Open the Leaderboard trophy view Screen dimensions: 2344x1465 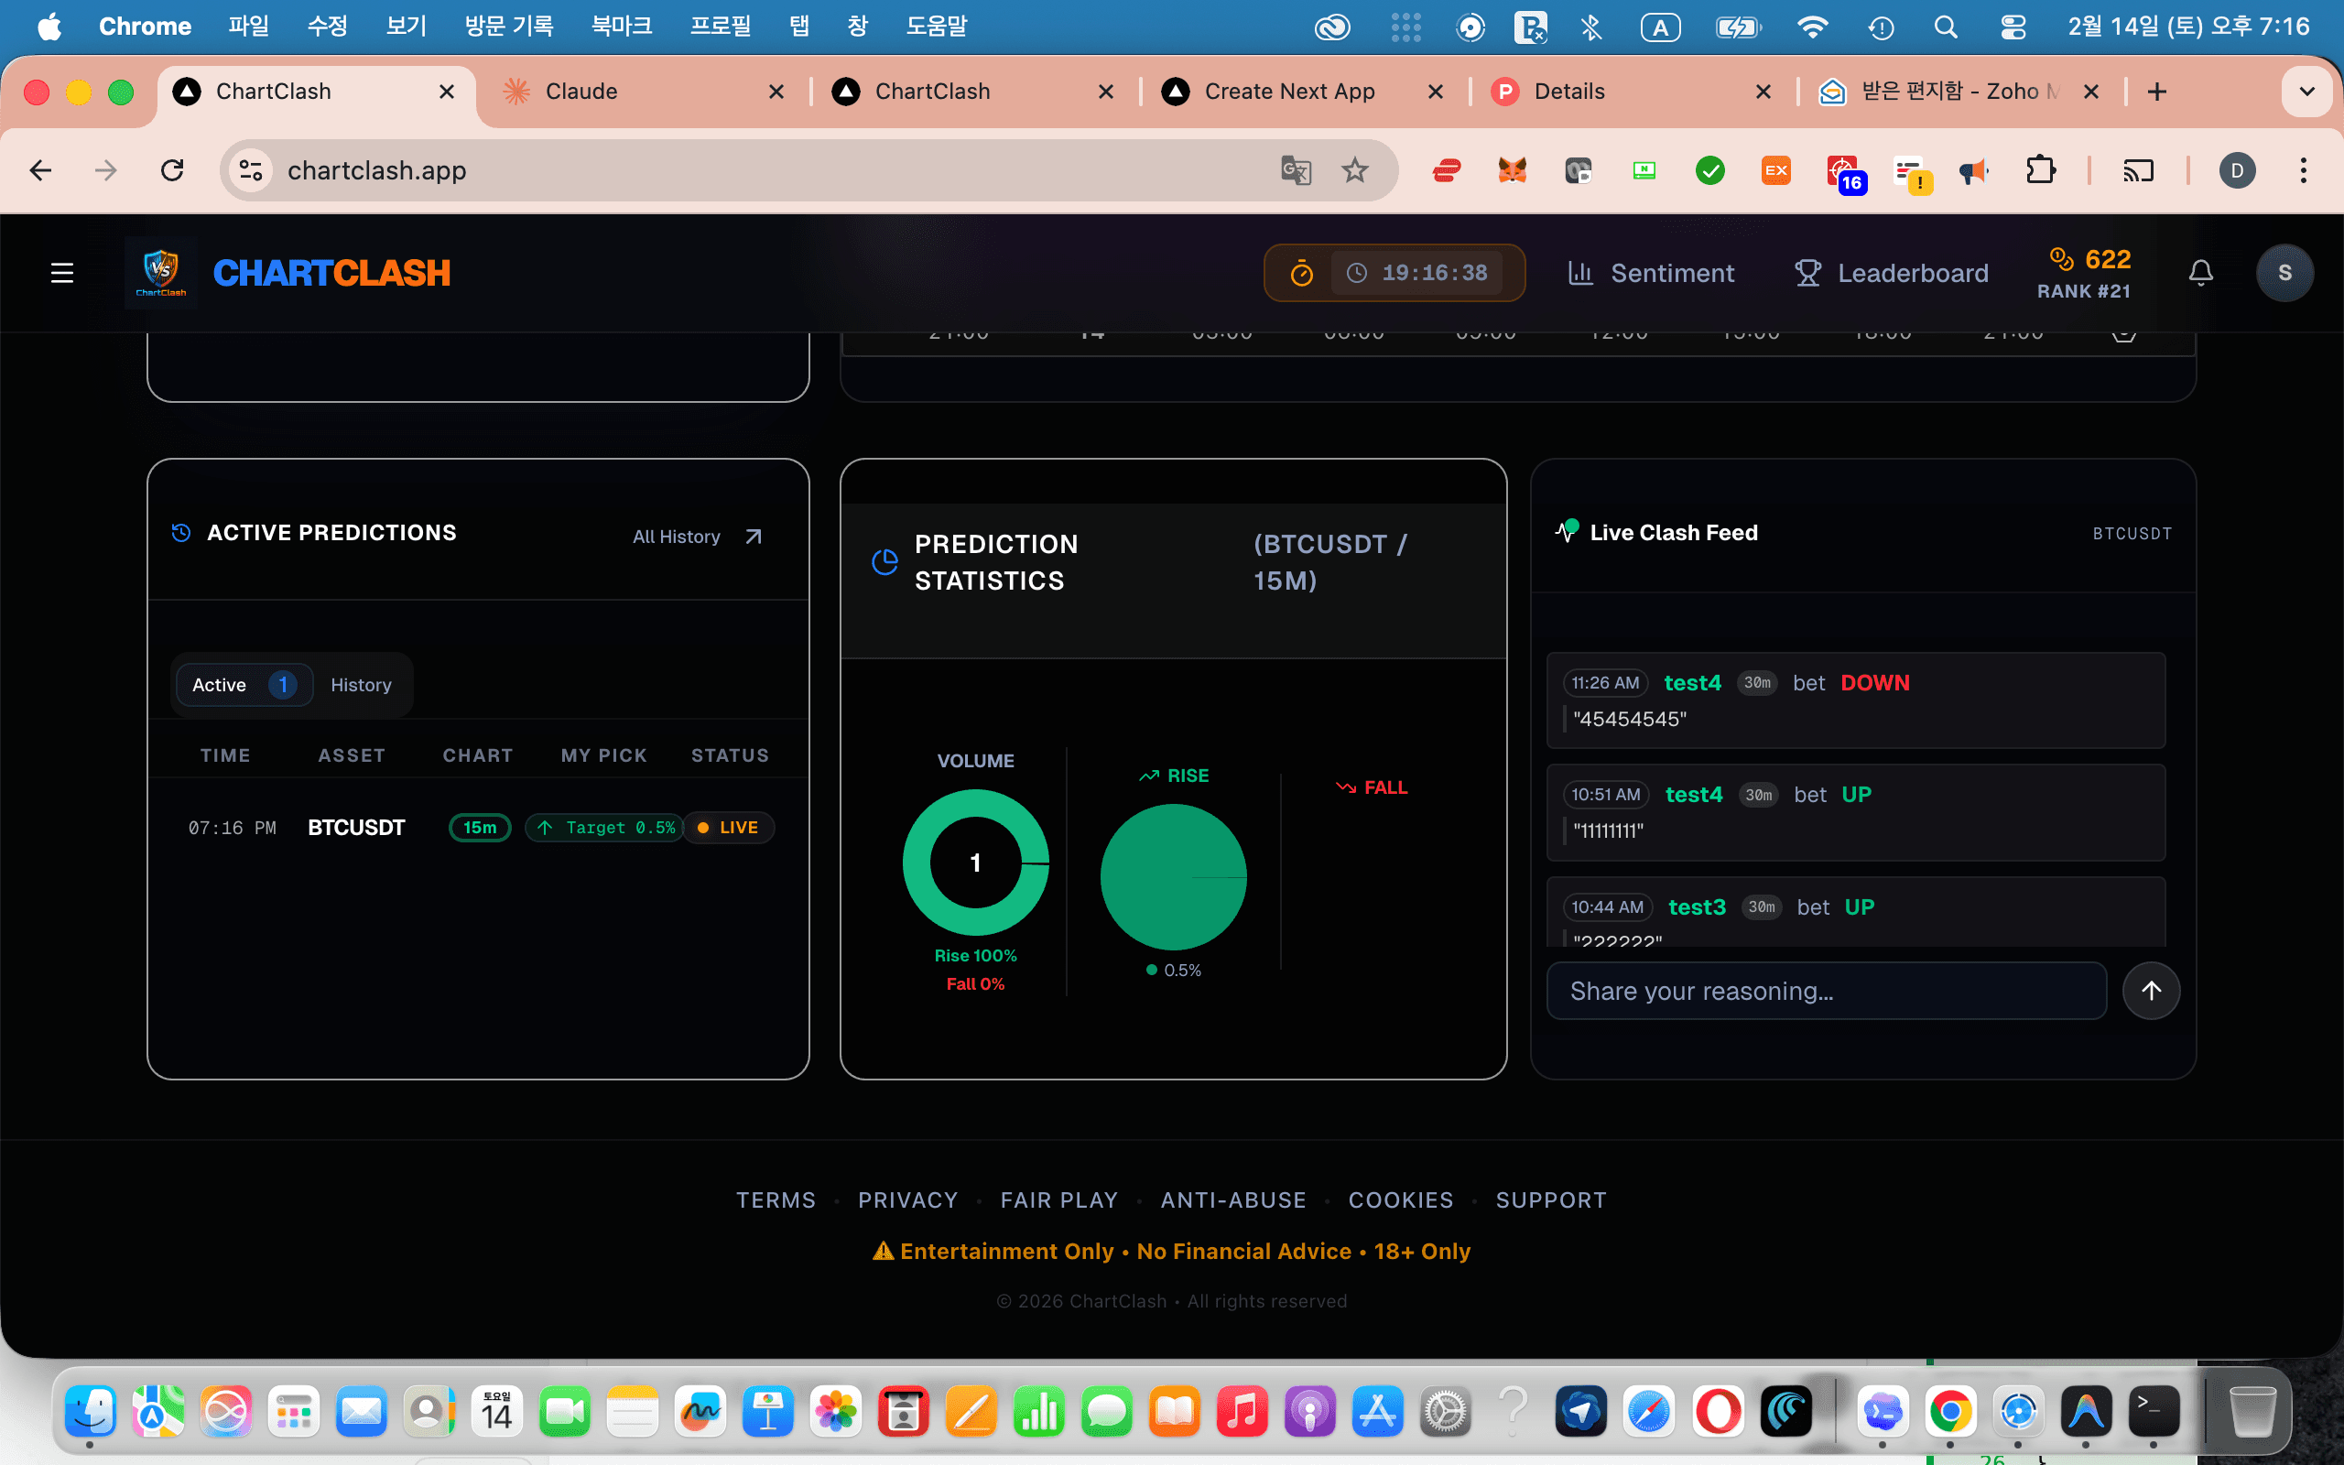coord(1891,272)
